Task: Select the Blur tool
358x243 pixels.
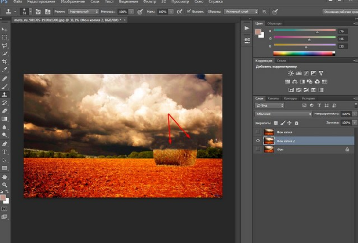Action: 4,127
